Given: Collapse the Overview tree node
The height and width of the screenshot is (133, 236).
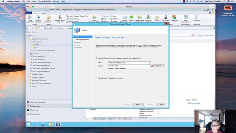Looking at the screenshot, I should pos(27,36).
